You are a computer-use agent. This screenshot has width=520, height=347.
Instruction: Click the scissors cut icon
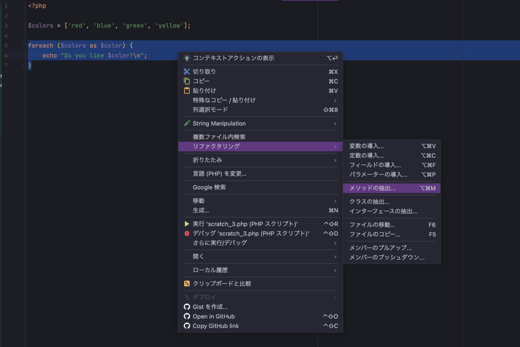pos(187,72)
